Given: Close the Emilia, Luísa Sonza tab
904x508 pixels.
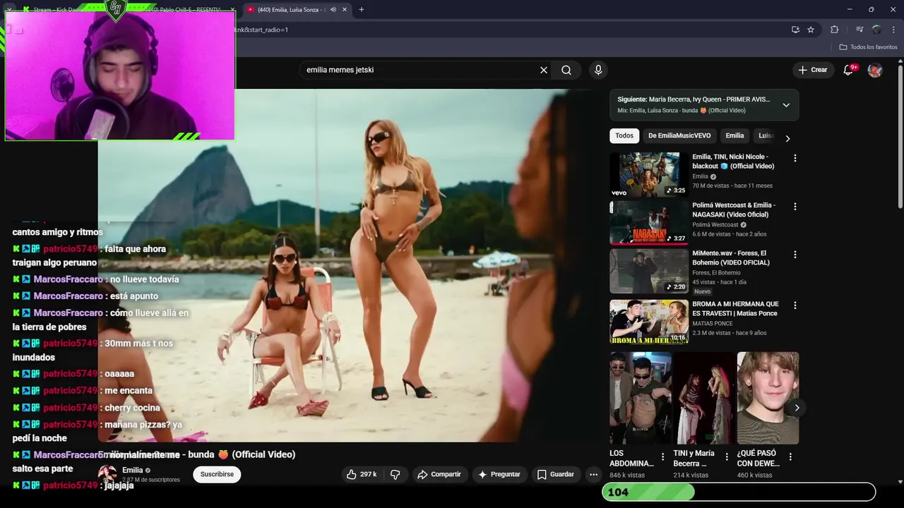Looking at the screenshot, I should (x=345, y=10).
